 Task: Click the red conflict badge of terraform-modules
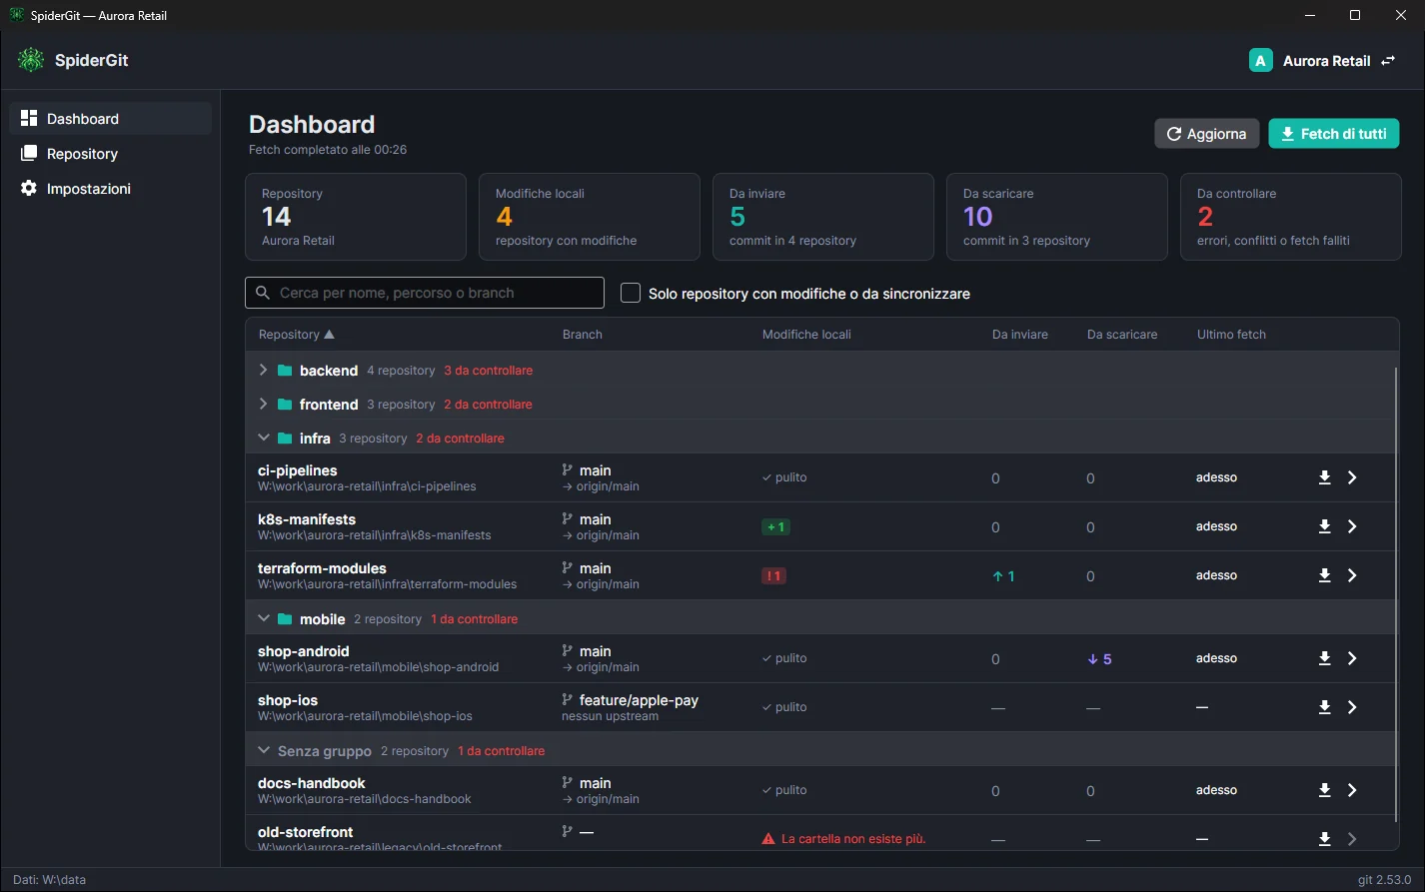[x=773, y=575]
